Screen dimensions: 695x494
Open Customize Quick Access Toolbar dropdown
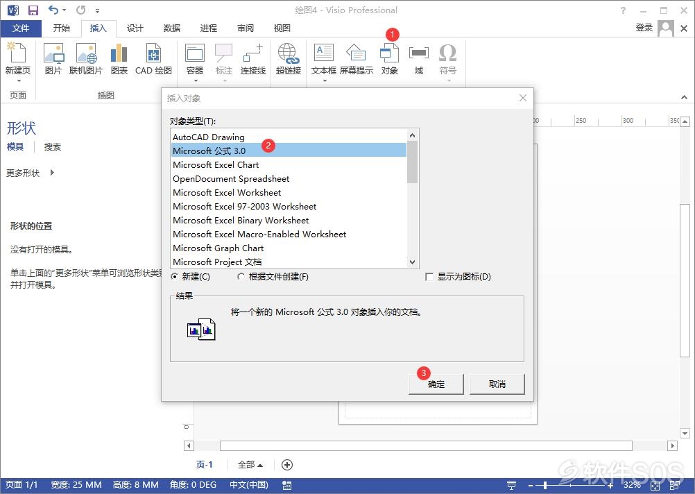point(98,10)
